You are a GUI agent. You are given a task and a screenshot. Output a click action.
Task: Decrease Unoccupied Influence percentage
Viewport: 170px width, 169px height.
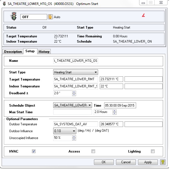pos(74,139)
